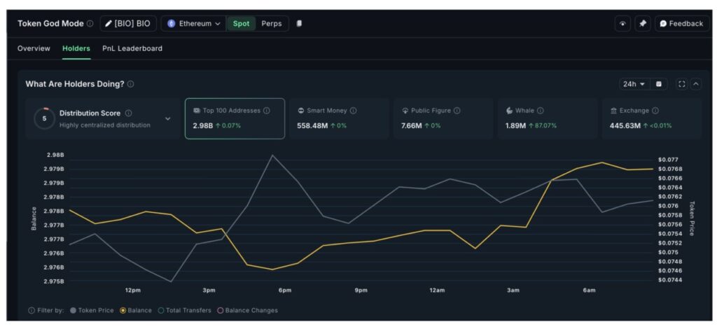Click info icon beside What Are Holders Doing
This screenshot has height=327, width=717.
coord(130,84)
